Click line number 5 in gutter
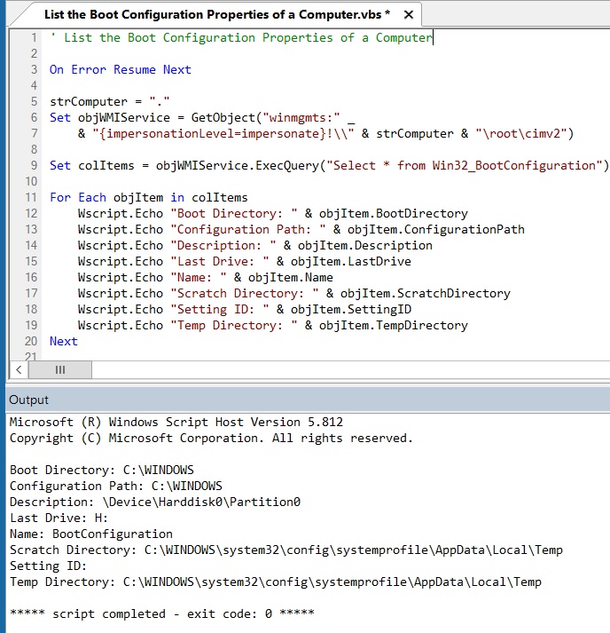The image size is (610, 633). click(x=34, y=101)
